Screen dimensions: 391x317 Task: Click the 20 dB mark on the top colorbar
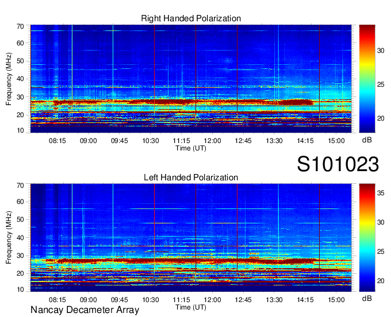[381, 118]
